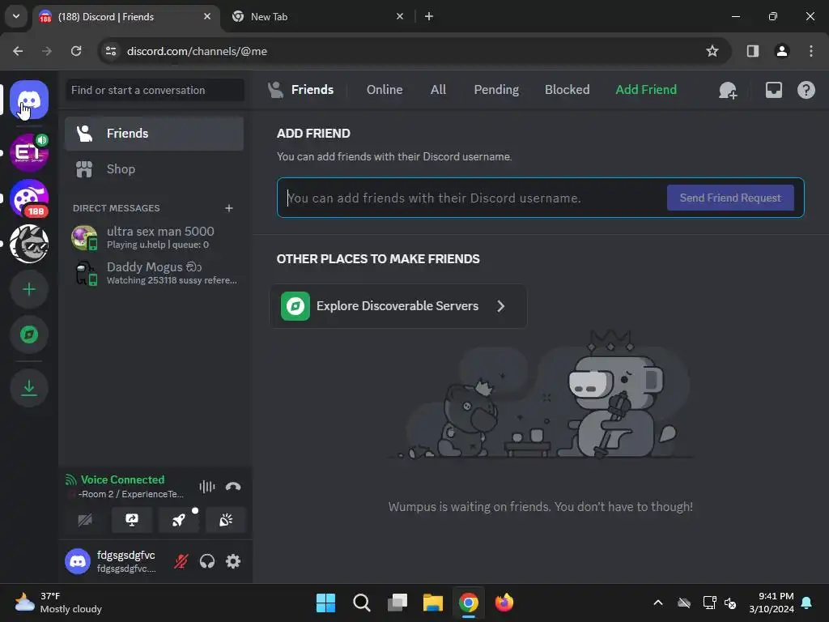Open Chrome side panel icon
The image size is (829, 622).
(752, 51)
